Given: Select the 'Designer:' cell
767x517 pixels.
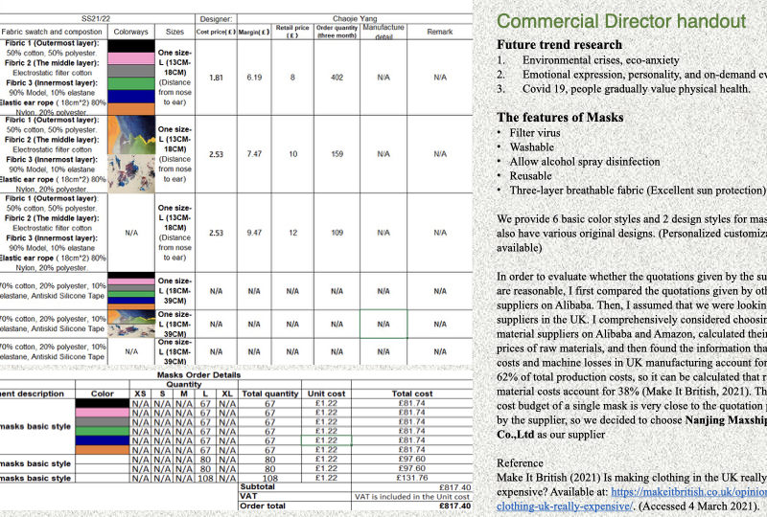Looking at the screenshot, I should (x=216, y=18).
